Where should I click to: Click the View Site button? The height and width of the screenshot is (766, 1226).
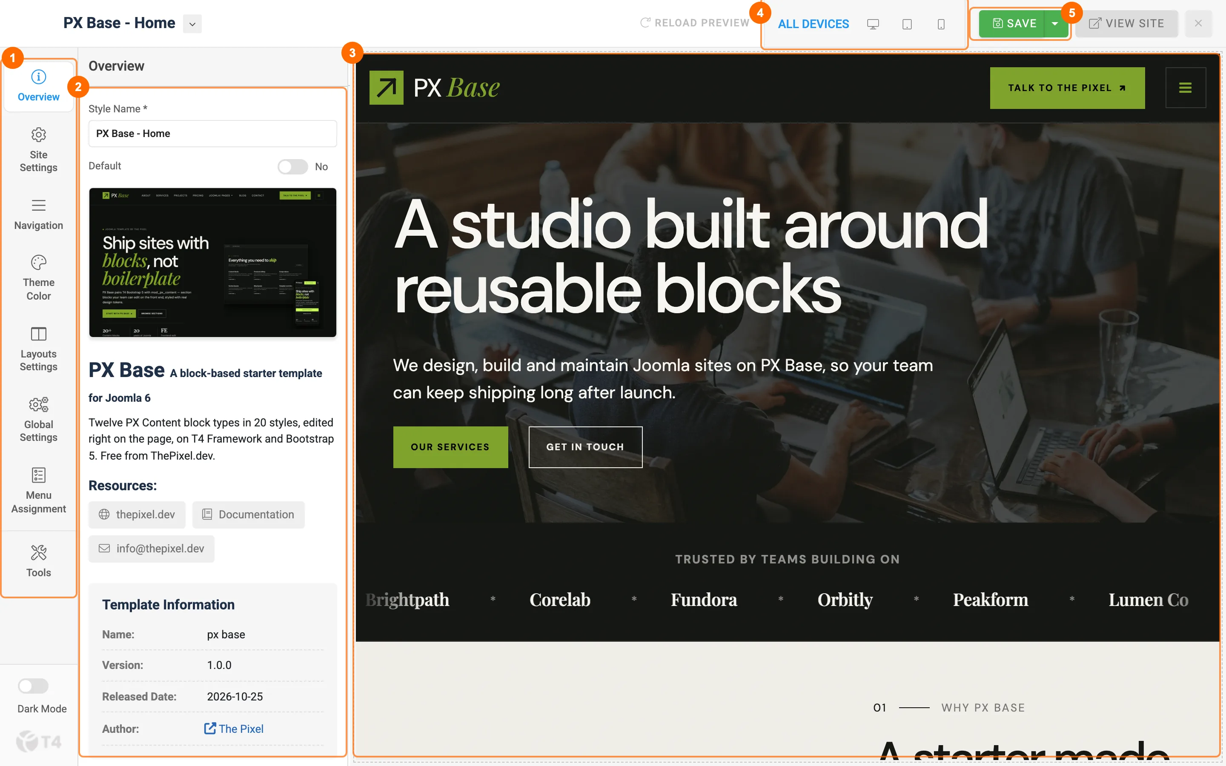(1127, 23)
